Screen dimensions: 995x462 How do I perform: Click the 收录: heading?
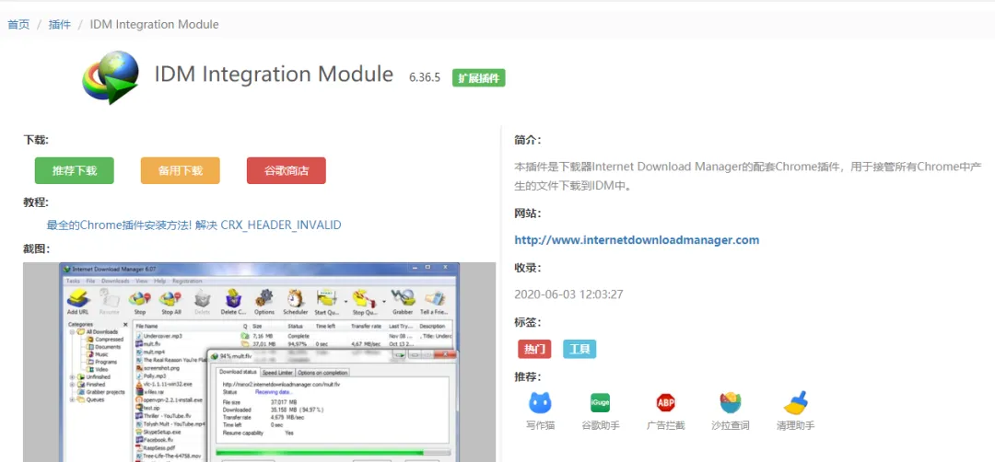click(x=527, y=268)
